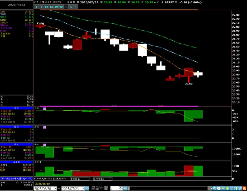The height and width of the screenshot is (191, 247).
Task: Open the end date 2025/07/23 dropdown
Action: click(x=83, y=188)
